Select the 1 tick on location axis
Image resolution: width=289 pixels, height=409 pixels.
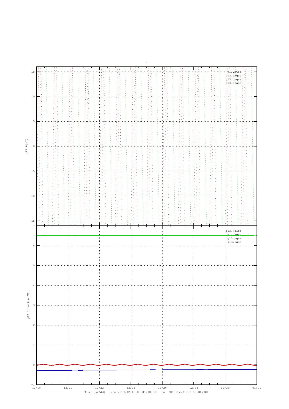point(34,345)
